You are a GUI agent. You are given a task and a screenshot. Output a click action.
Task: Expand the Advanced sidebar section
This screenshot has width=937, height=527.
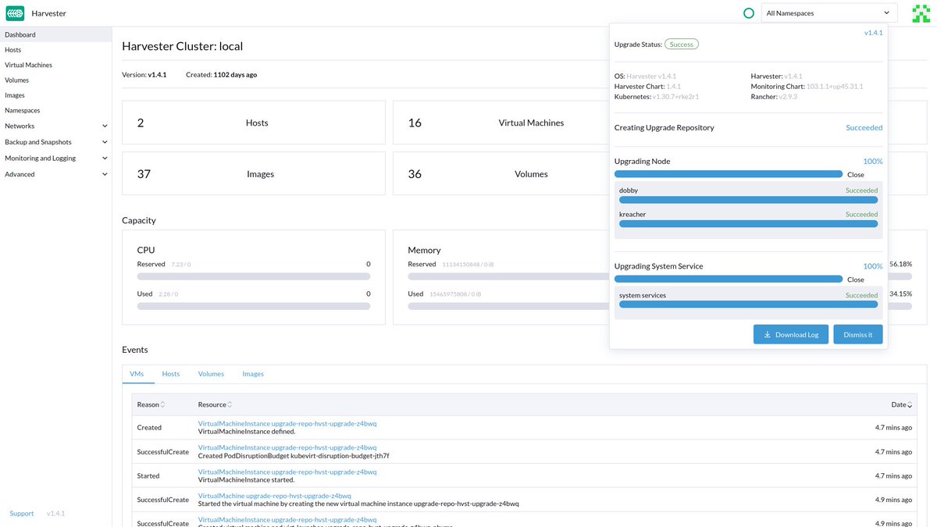click(x=55, y=174)
